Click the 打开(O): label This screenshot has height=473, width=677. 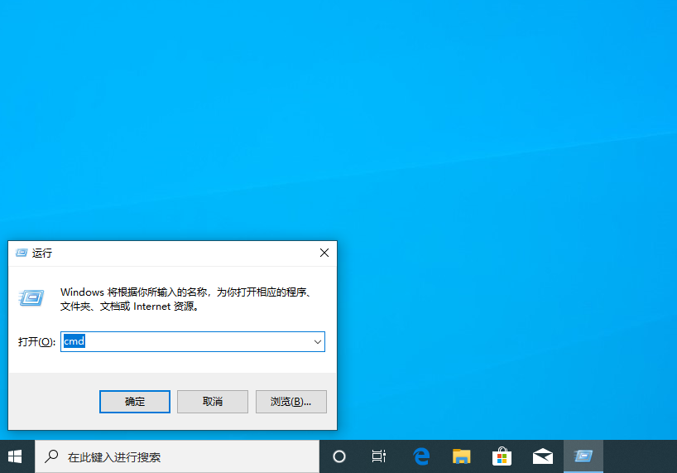[36, 342]
